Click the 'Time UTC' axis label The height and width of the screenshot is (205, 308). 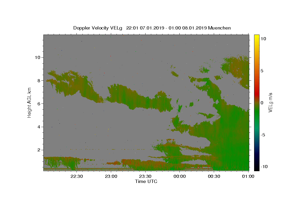(x=146, y=181)
